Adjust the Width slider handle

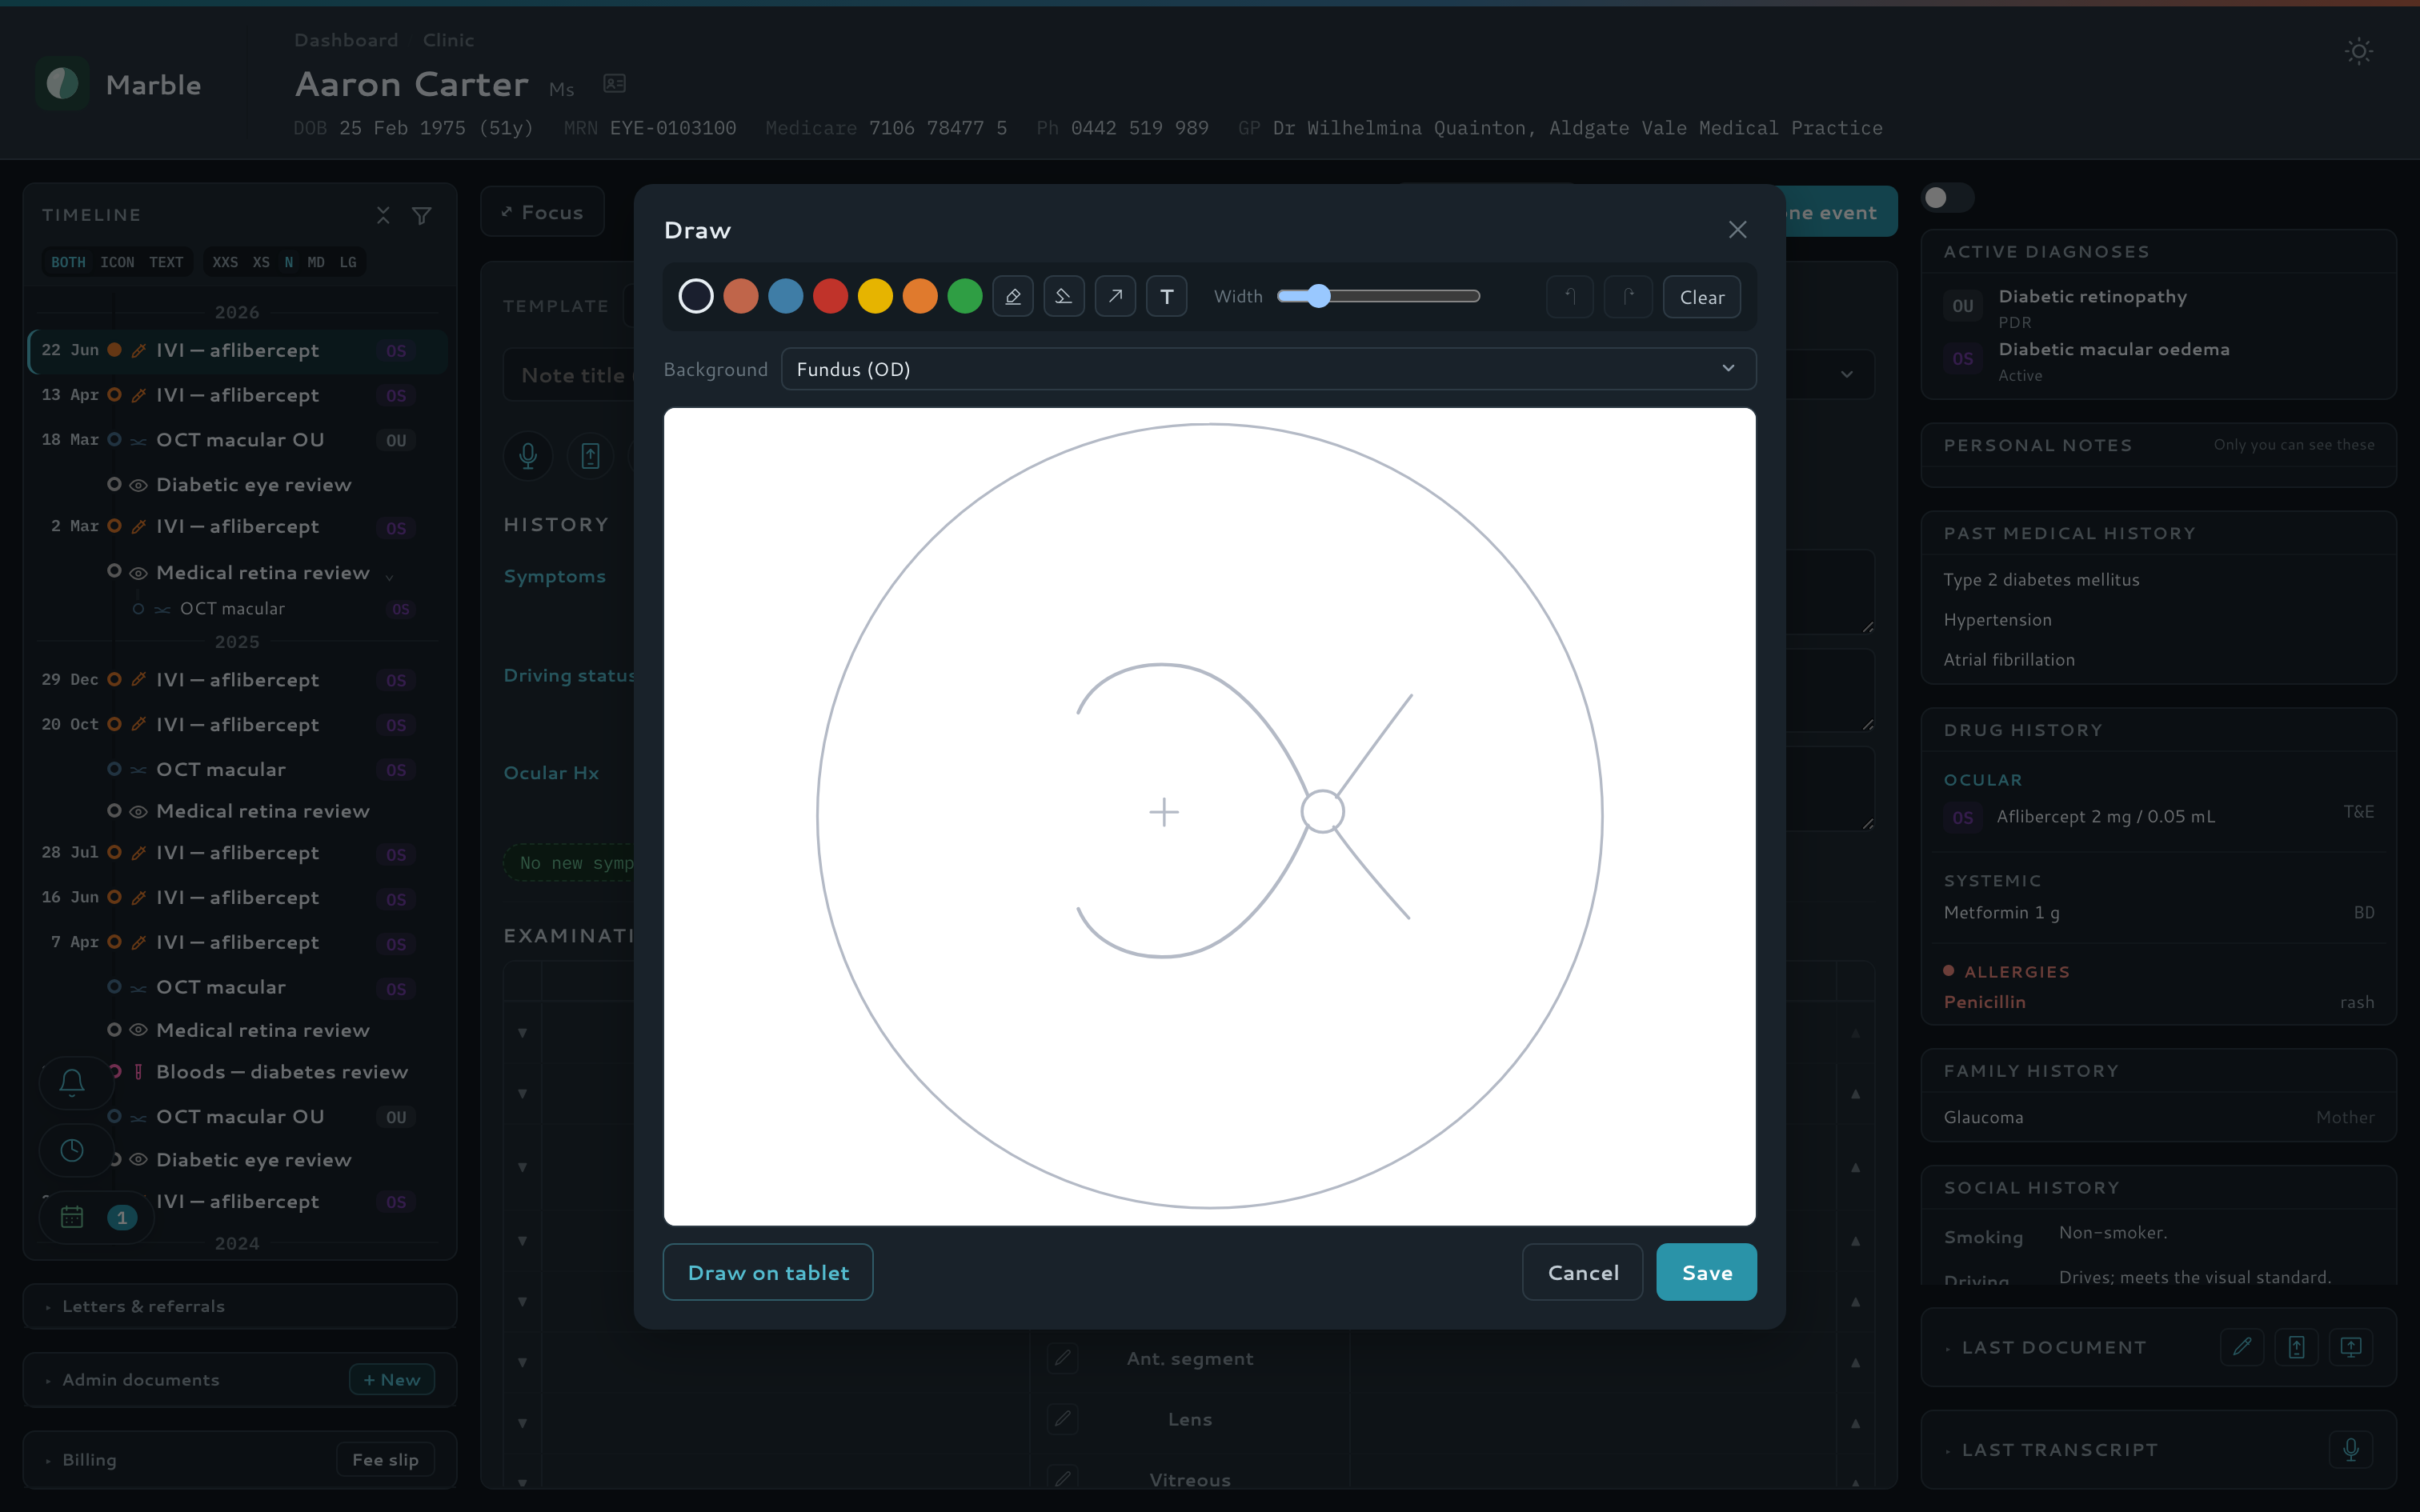[x=1319, y=296]
